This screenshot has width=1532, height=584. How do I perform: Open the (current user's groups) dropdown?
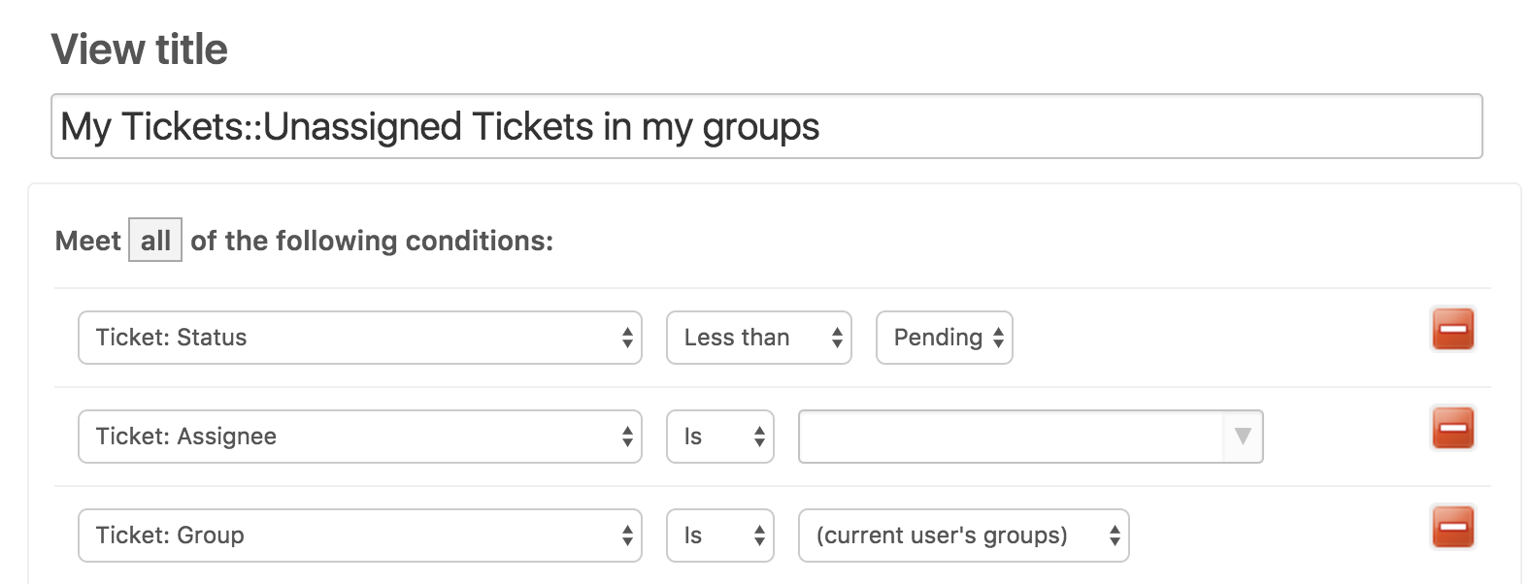963,535
